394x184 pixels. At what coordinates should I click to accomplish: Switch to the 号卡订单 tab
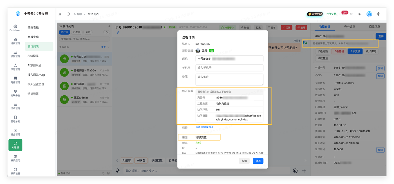pyautogui.click(x=350, y=26)
